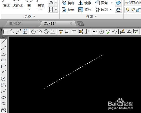141x113 pixels.
Task: Select the Dimension Space tool
Action: click(80, 32)
